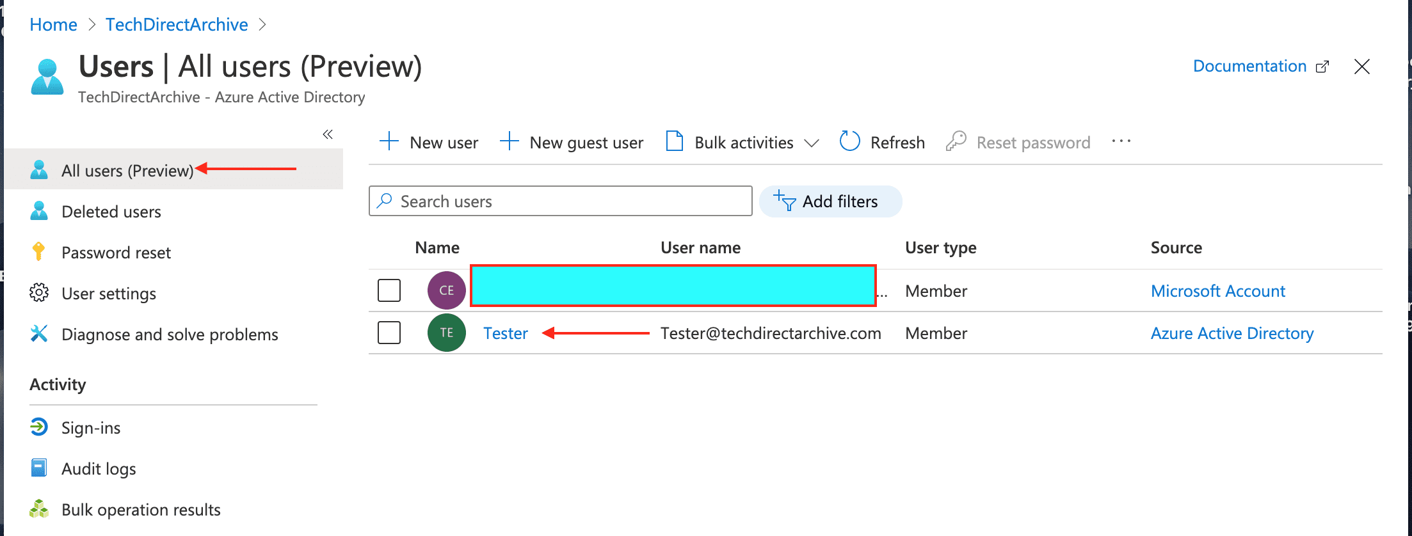Click the TE avatar for Tester
The height and width of the screenshot is (536, 1412).
[x=446, y=333]
